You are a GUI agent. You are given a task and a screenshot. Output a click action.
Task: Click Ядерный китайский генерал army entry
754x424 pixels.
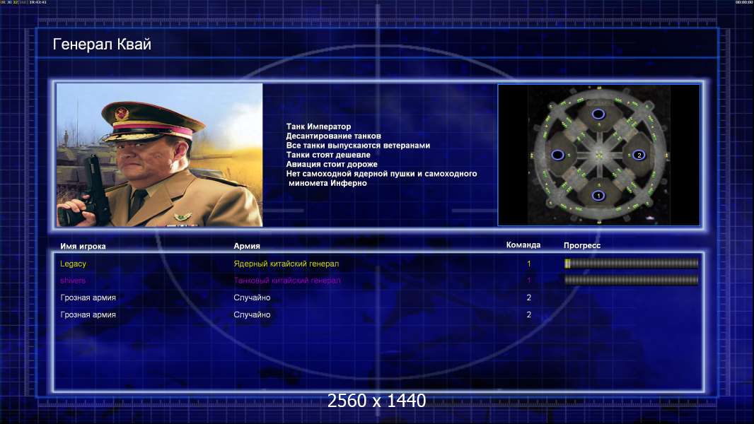286,264
